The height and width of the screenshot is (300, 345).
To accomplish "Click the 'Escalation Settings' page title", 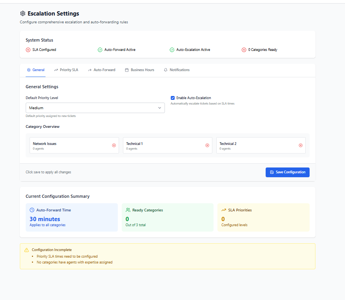I will tap(53, 14).
